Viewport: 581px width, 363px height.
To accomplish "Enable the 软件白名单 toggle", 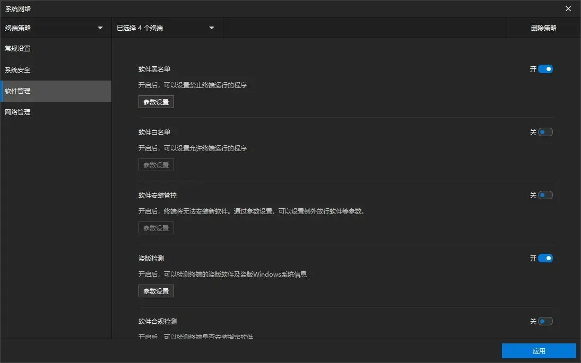I will [545, 132].
